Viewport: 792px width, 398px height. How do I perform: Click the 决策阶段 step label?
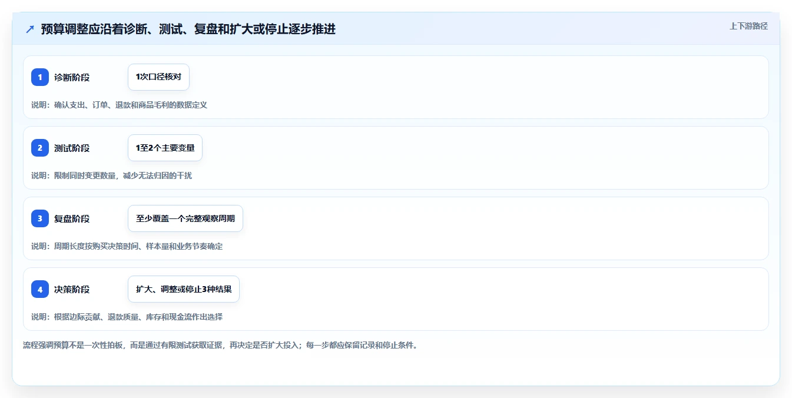72,289
